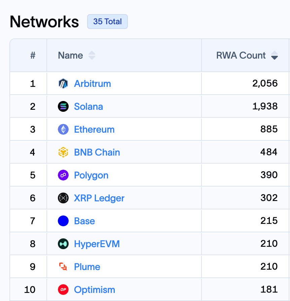Screen dimensions: 290x301
Task: Open the Base network link
Action: [84, 221]
